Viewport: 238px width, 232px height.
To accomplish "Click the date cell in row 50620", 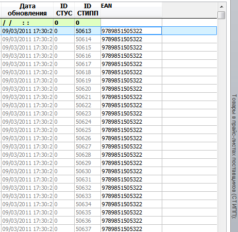I will 27,89.
